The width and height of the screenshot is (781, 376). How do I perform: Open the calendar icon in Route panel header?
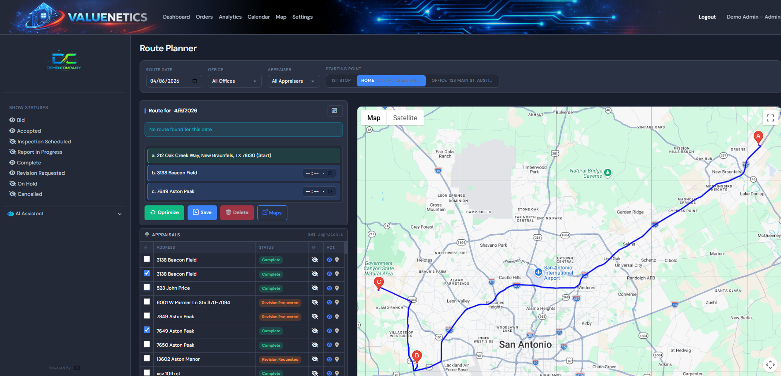click(x=335, y=111)
